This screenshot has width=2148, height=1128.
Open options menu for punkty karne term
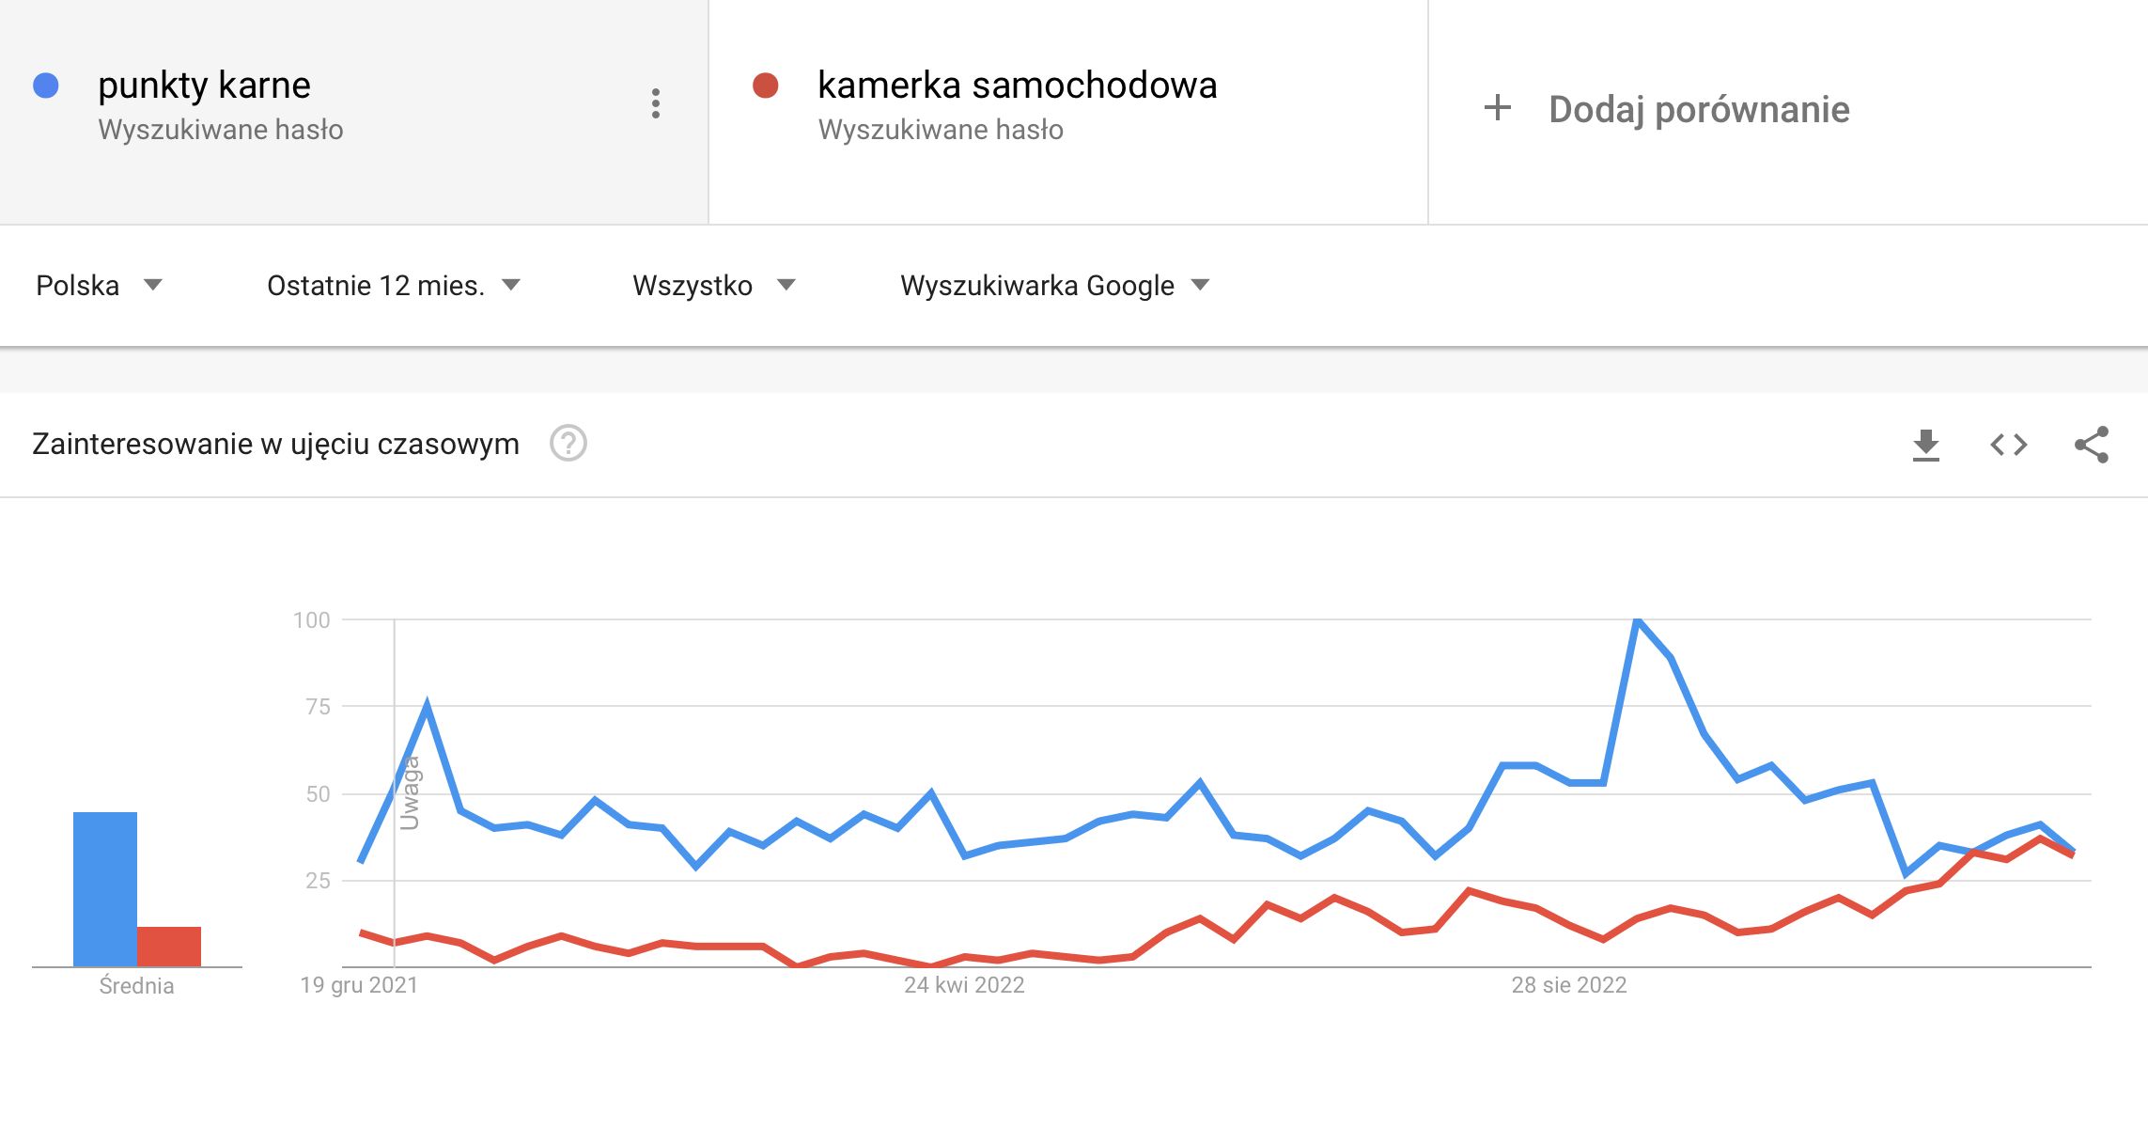(656, 105)
